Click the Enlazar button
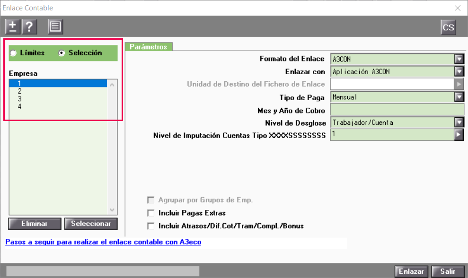This screenshot has height=278, width=468. [x=411, y=271]
